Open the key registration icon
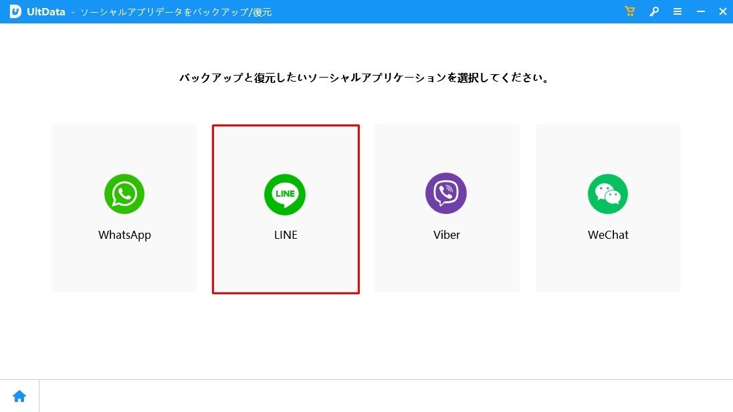The image size is (733, 412). point(654,11)
